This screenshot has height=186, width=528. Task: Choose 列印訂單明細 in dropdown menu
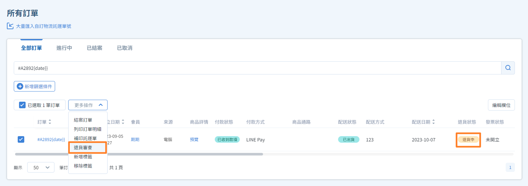coord(87,129)
